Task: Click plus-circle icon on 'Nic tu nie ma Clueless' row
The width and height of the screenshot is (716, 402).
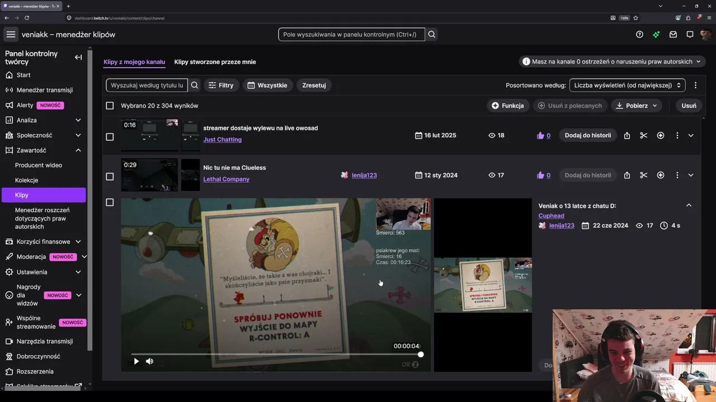Action: (661, 175)
